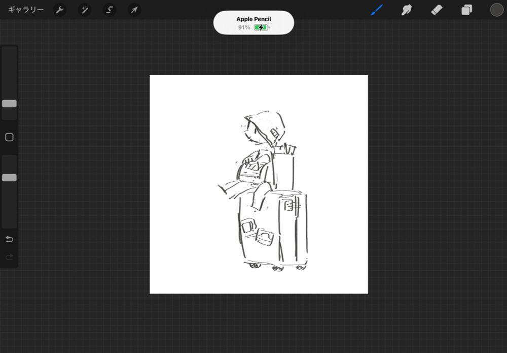Open the Actions menu using the wrench icon
Screen dimensions: 507x353
click(x=60, y=10)
